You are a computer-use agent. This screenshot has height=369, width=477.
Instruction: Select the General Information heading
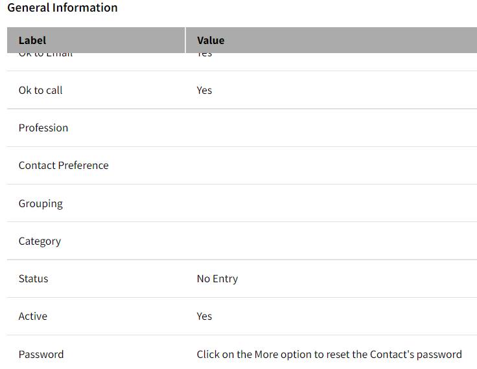[x=62, y=8]
